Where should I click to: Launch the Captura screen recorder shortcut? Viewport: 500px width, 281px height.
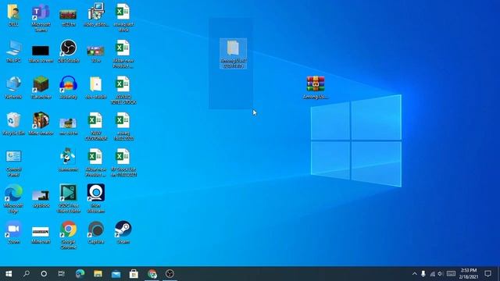95,233
